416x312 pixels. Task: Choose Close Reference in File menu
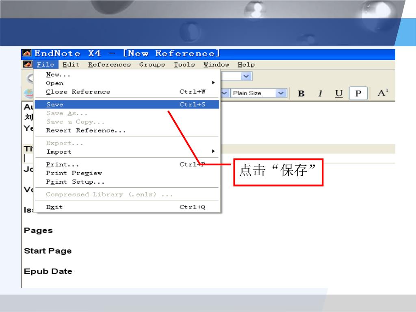[x=127, y=92]
